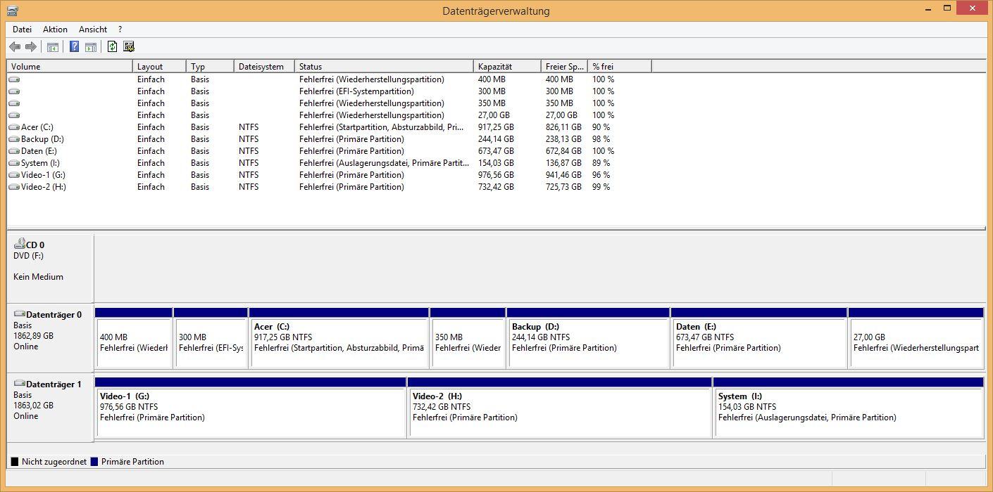Sort by the Freier Sp... column header

pyautogui.click(x=564, y=67)
